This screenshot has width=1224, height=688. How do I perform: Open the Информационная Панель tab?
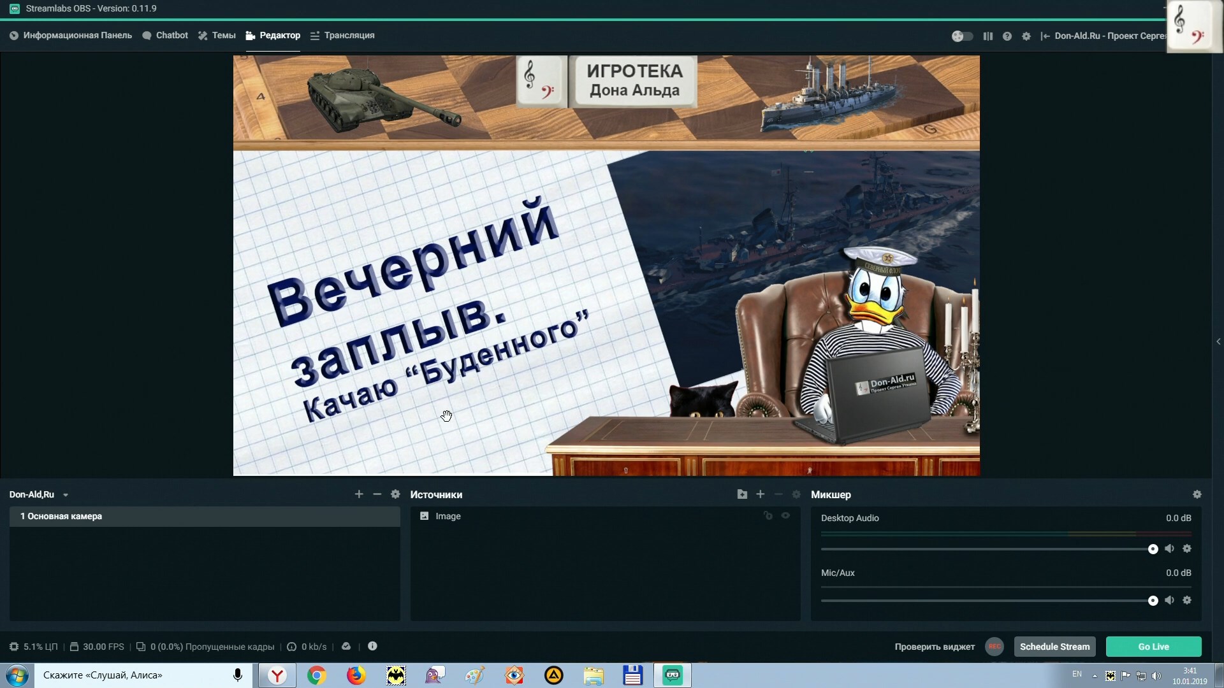tap(71, 36)
